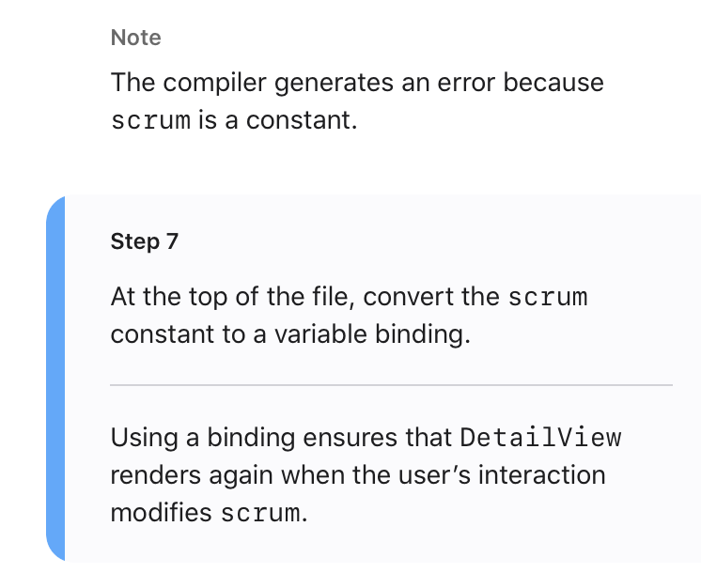
Task: Click the word "compiler" in the note
Action: click(213, 83)
